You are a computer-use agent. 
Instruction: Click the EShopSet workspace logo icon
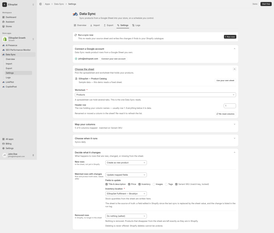[x=5, y=5]
